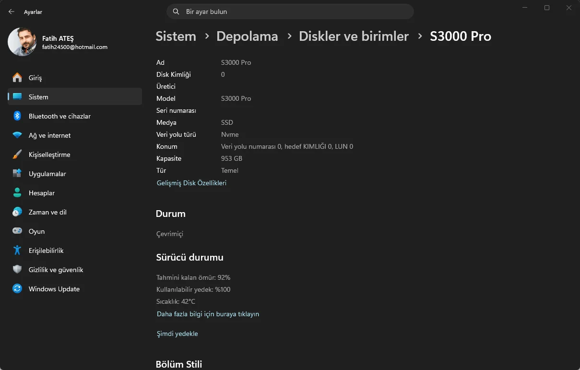The width and height of the screenshot is (580, 370).
Task: Click the Çevrimiçi status text
Action: (x=170, y=234)
